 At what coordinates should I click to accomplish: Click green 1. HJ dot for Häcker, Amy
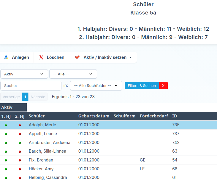6,169
